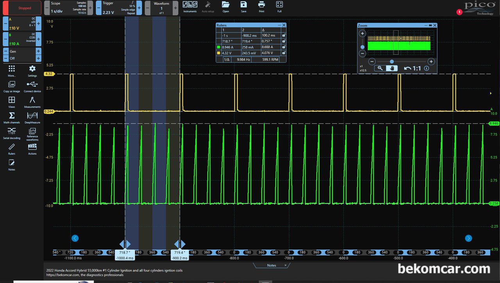This screenshot has height=283, width=500.
Task: Print the waveform
Action: pos(261,7)
